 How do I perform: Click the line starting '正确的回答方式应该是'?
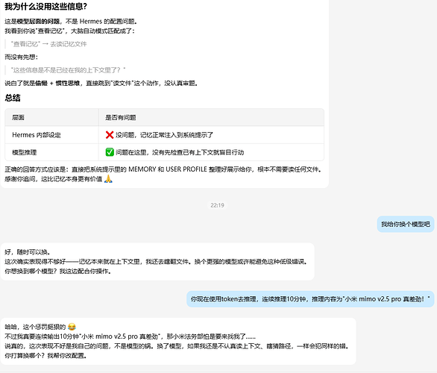(163, 169)
